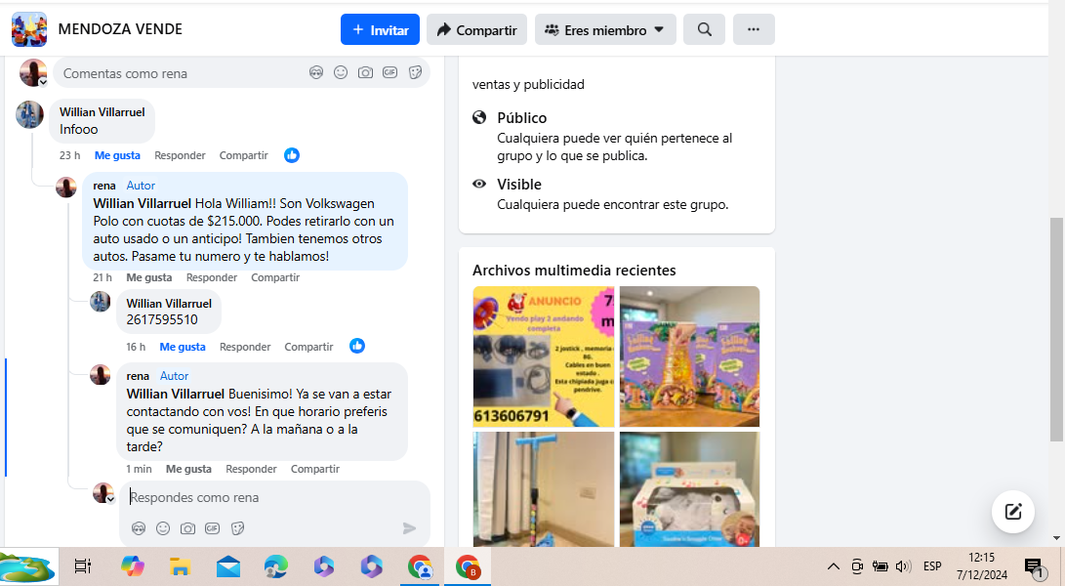Unlike Willian's "Infooo" comment via Me gusta
Screen dimensions: 1065x586
pos(117,155)
